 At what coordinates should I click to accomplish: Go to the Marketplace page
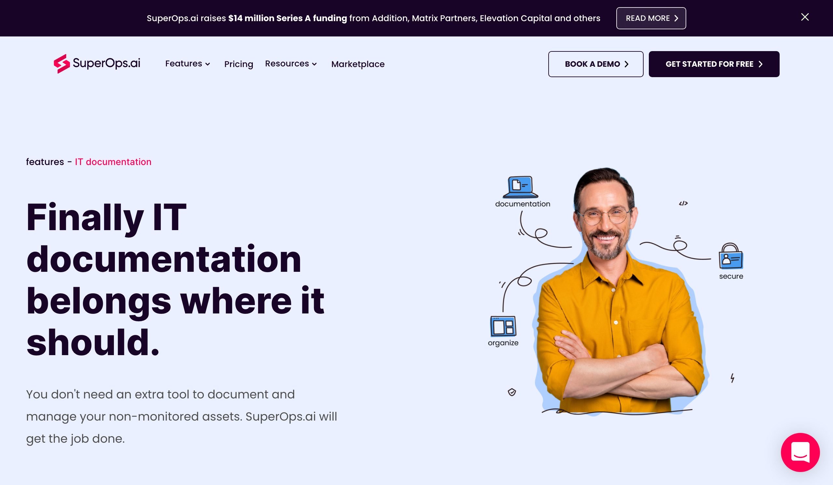coord(358,64)
